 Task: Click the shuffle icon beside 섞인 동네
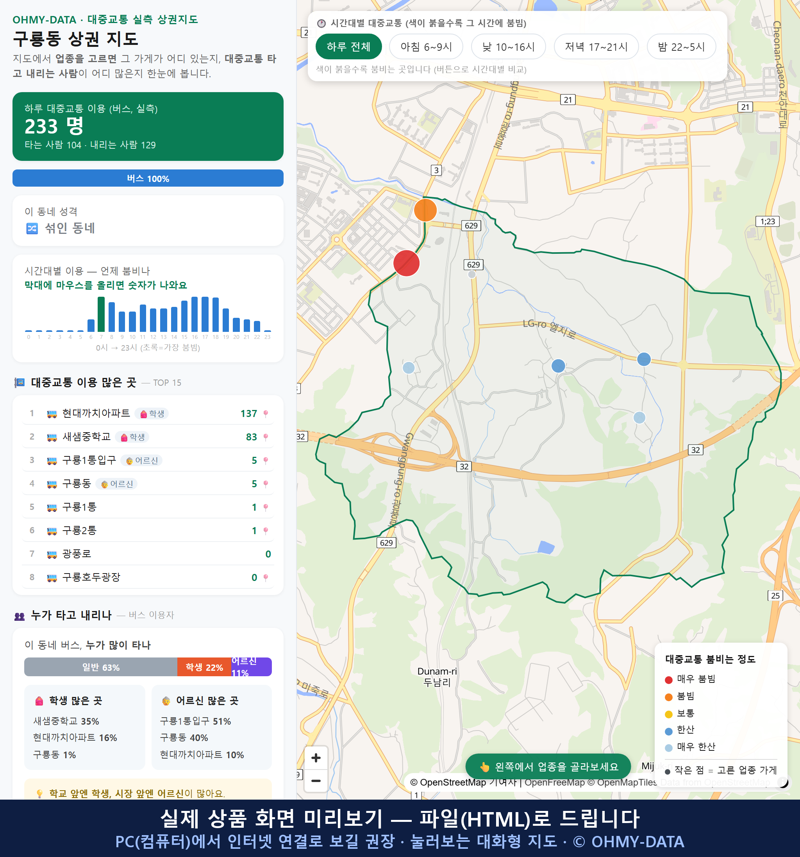coord(32,228)
